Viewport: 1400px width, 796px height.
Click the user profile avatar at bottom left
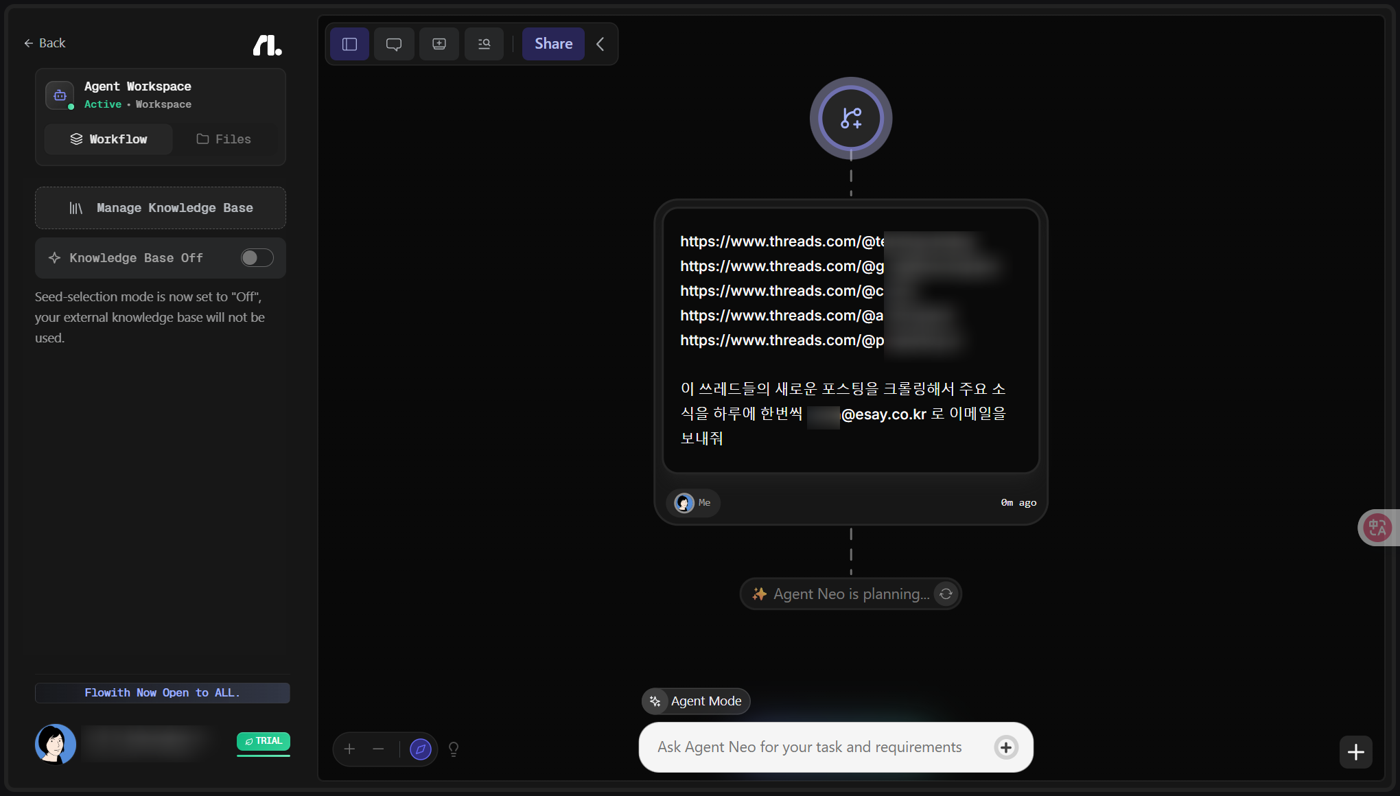pyautogui.click(x=56, y=744)
